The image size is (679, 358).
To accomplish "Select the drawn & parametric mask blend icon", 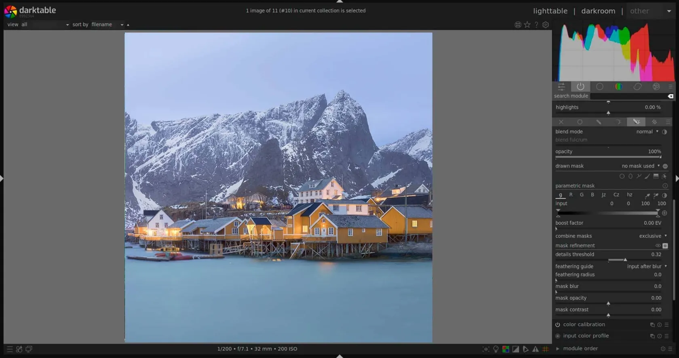I will tap(636, 122).
